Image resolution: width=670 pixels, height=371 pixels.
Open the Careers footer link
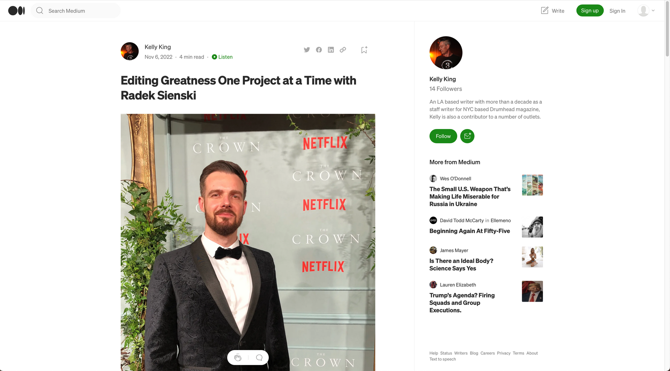pos(487,353)
